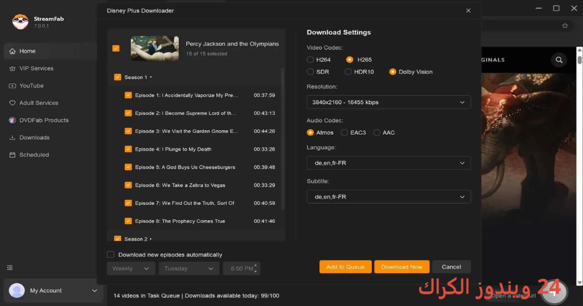Uncheck Episode 2 checkbox
Image resolution: width=583 pixels, height=306 pixels.
pyautogui.click(x=128, y=113)
